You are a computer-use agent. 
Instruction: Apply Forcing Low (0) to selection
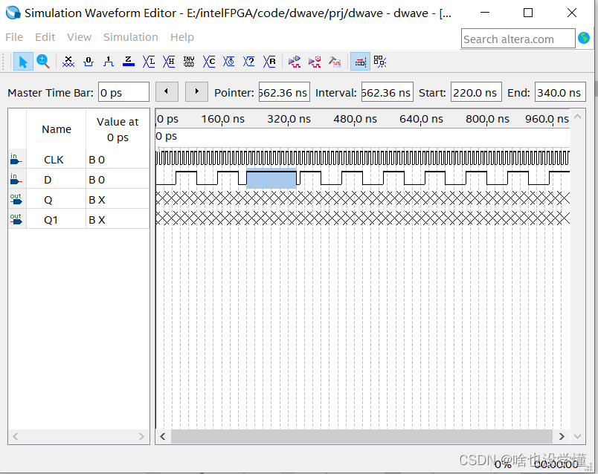click(89, 62)
